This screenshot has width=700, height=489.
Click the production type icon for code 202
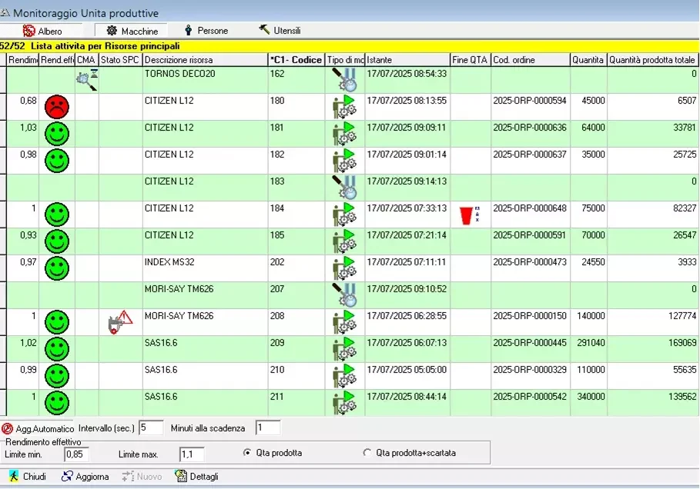pos(345,268)
